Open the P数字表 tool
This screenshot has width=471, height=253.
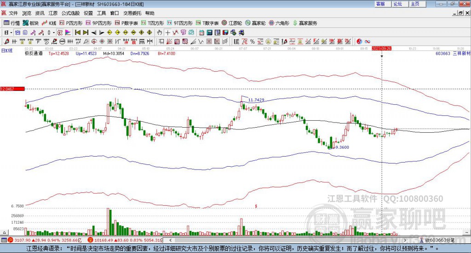126,23
